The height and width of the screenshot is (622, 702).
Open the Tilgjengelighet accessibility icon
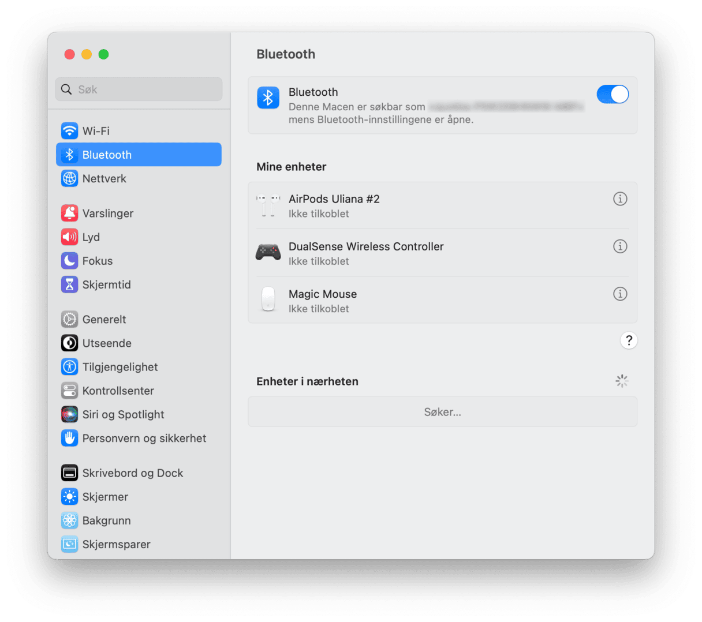[x=69, y=367]
